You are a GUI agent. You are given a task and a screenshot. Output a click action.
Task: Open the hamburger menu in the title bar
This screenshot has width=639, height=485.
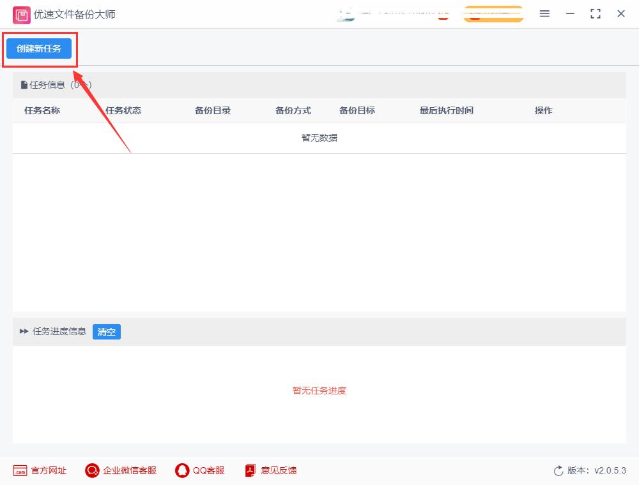coord(544,13)
